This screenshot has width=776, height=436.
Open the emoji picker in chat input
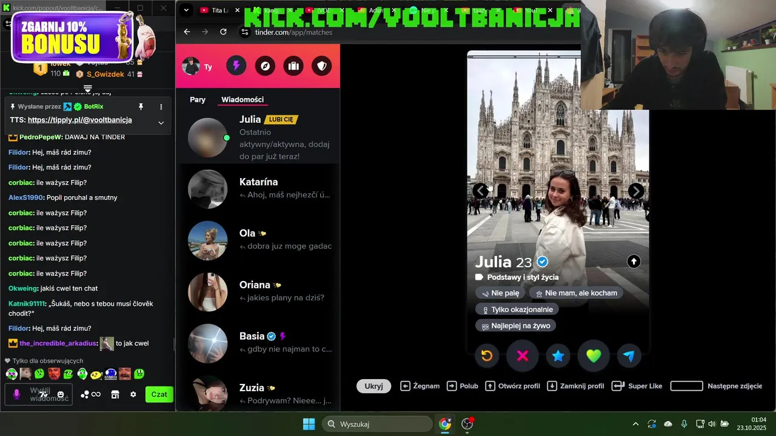click(x=61, y=394)
